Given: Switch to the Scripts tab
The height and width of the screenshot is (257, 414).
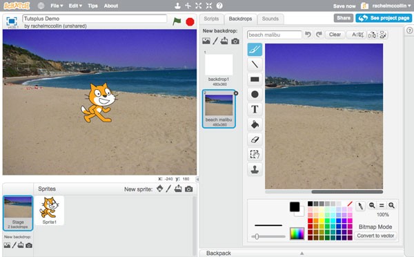Looking at the screenshot, I should 211,19.
